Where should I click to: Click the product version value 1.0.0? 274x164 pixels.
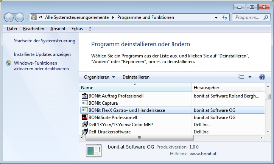click(x=194, y=147)
